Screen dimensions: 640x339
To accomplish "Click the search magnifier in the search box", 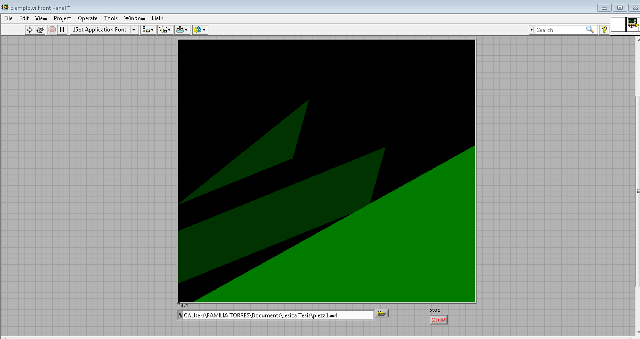I will [x=591, y=29].
